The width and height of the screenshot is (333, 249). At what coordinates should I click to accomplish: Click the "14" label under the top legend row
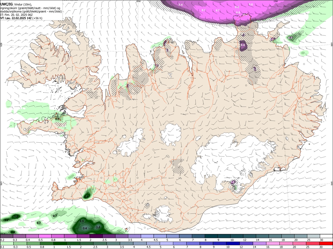pyautogui.click(x=258, y=240)
